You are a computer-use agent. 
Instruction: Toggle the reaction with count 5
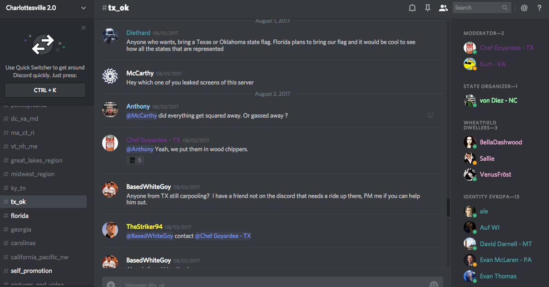point(135,160)
